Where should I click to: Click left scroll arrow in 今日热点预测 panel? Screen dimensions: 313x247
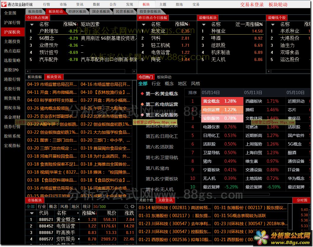pos(28,71)
